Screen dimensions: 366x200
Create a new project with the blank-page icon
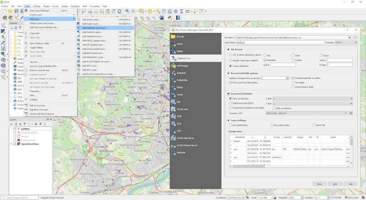pyautogui.click(x=5, y=11)
